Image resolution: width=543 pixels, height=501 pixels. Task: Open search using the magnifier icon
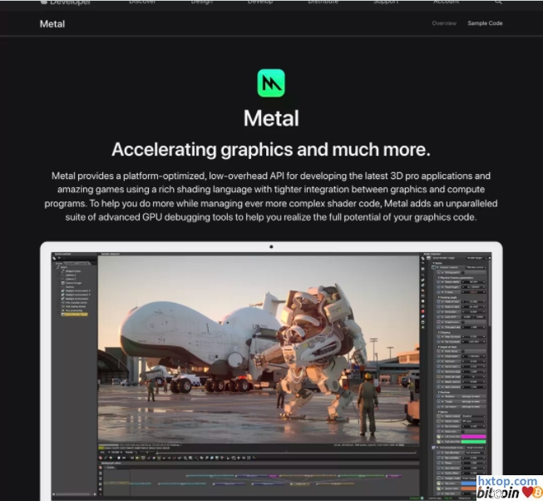[x=497, y=2]
